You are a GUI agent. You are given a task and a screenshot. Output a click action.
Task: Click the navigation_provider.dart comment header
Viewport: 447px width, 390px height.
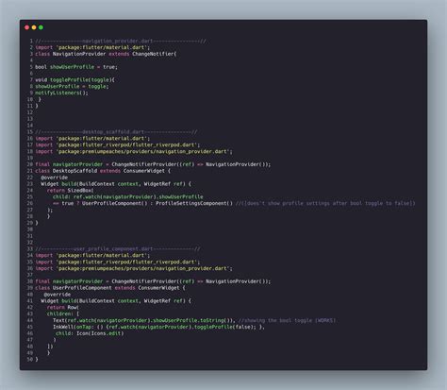coord(121,41)
